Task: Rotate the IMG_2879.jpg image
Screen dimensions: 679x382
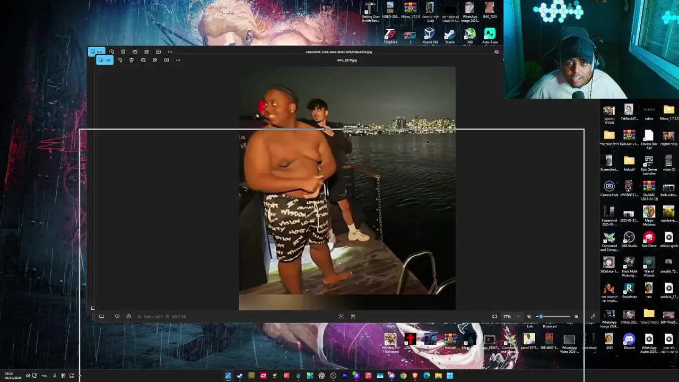Action: click(120, 60)
